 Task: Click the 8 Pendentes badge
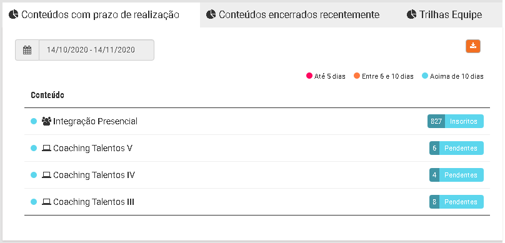[x=456, y=202]
